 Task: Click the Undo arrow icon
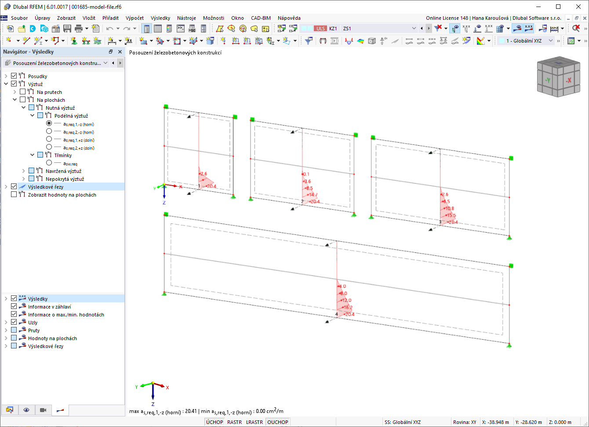click(x=110, y=29)
